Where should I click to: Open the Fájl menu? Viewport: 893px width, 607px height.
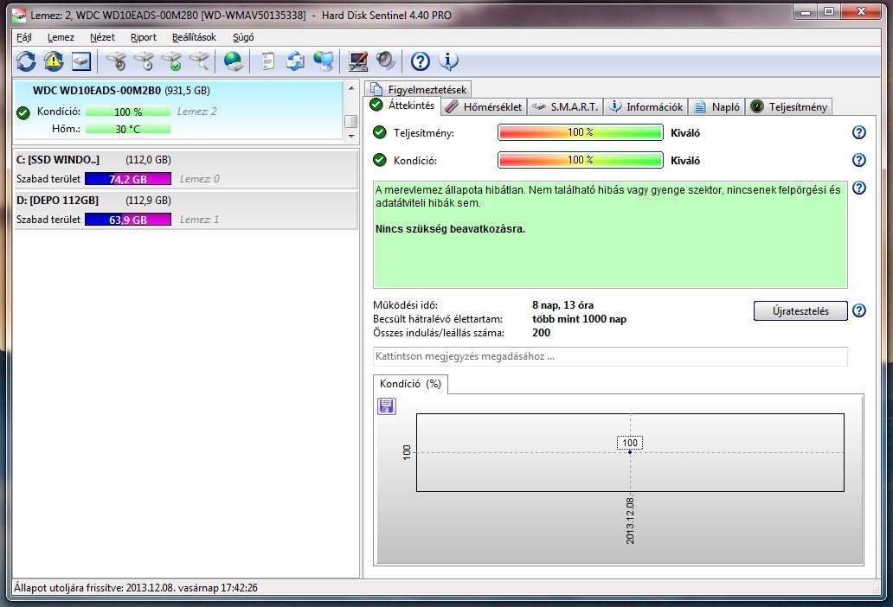pyautogui.click(x=24, y=37)
